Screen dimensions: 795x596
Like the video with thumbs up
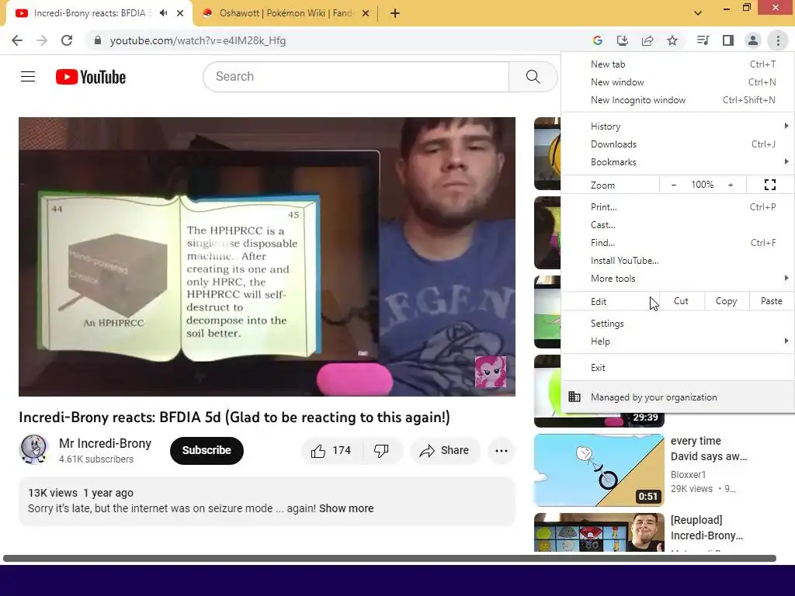pyautogui.click(x=332, y=451)
